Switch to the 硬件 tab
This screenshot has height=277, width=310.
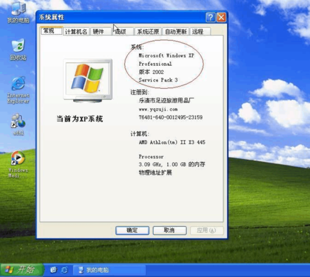pyautogui.click(x=100, y=32)
